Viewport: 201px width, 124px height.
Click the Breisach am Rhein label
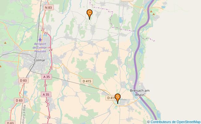(140, 93)
